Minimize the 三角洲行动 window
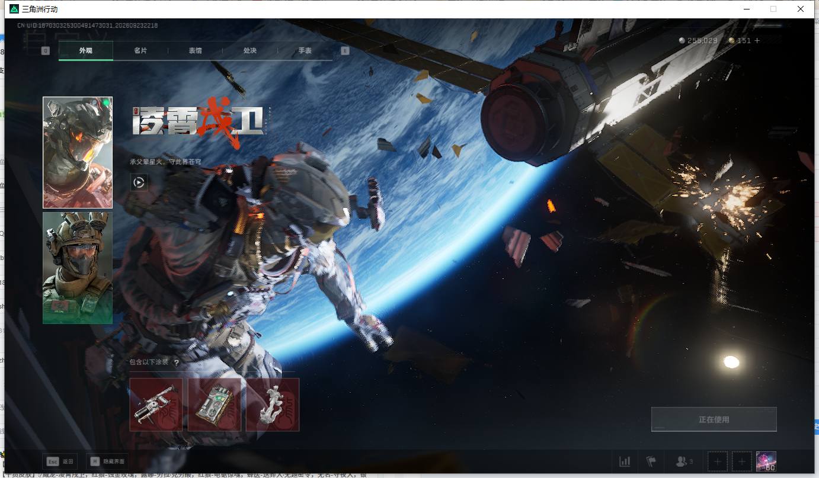This screenshot has width=819, height=478. coord(746,9)
